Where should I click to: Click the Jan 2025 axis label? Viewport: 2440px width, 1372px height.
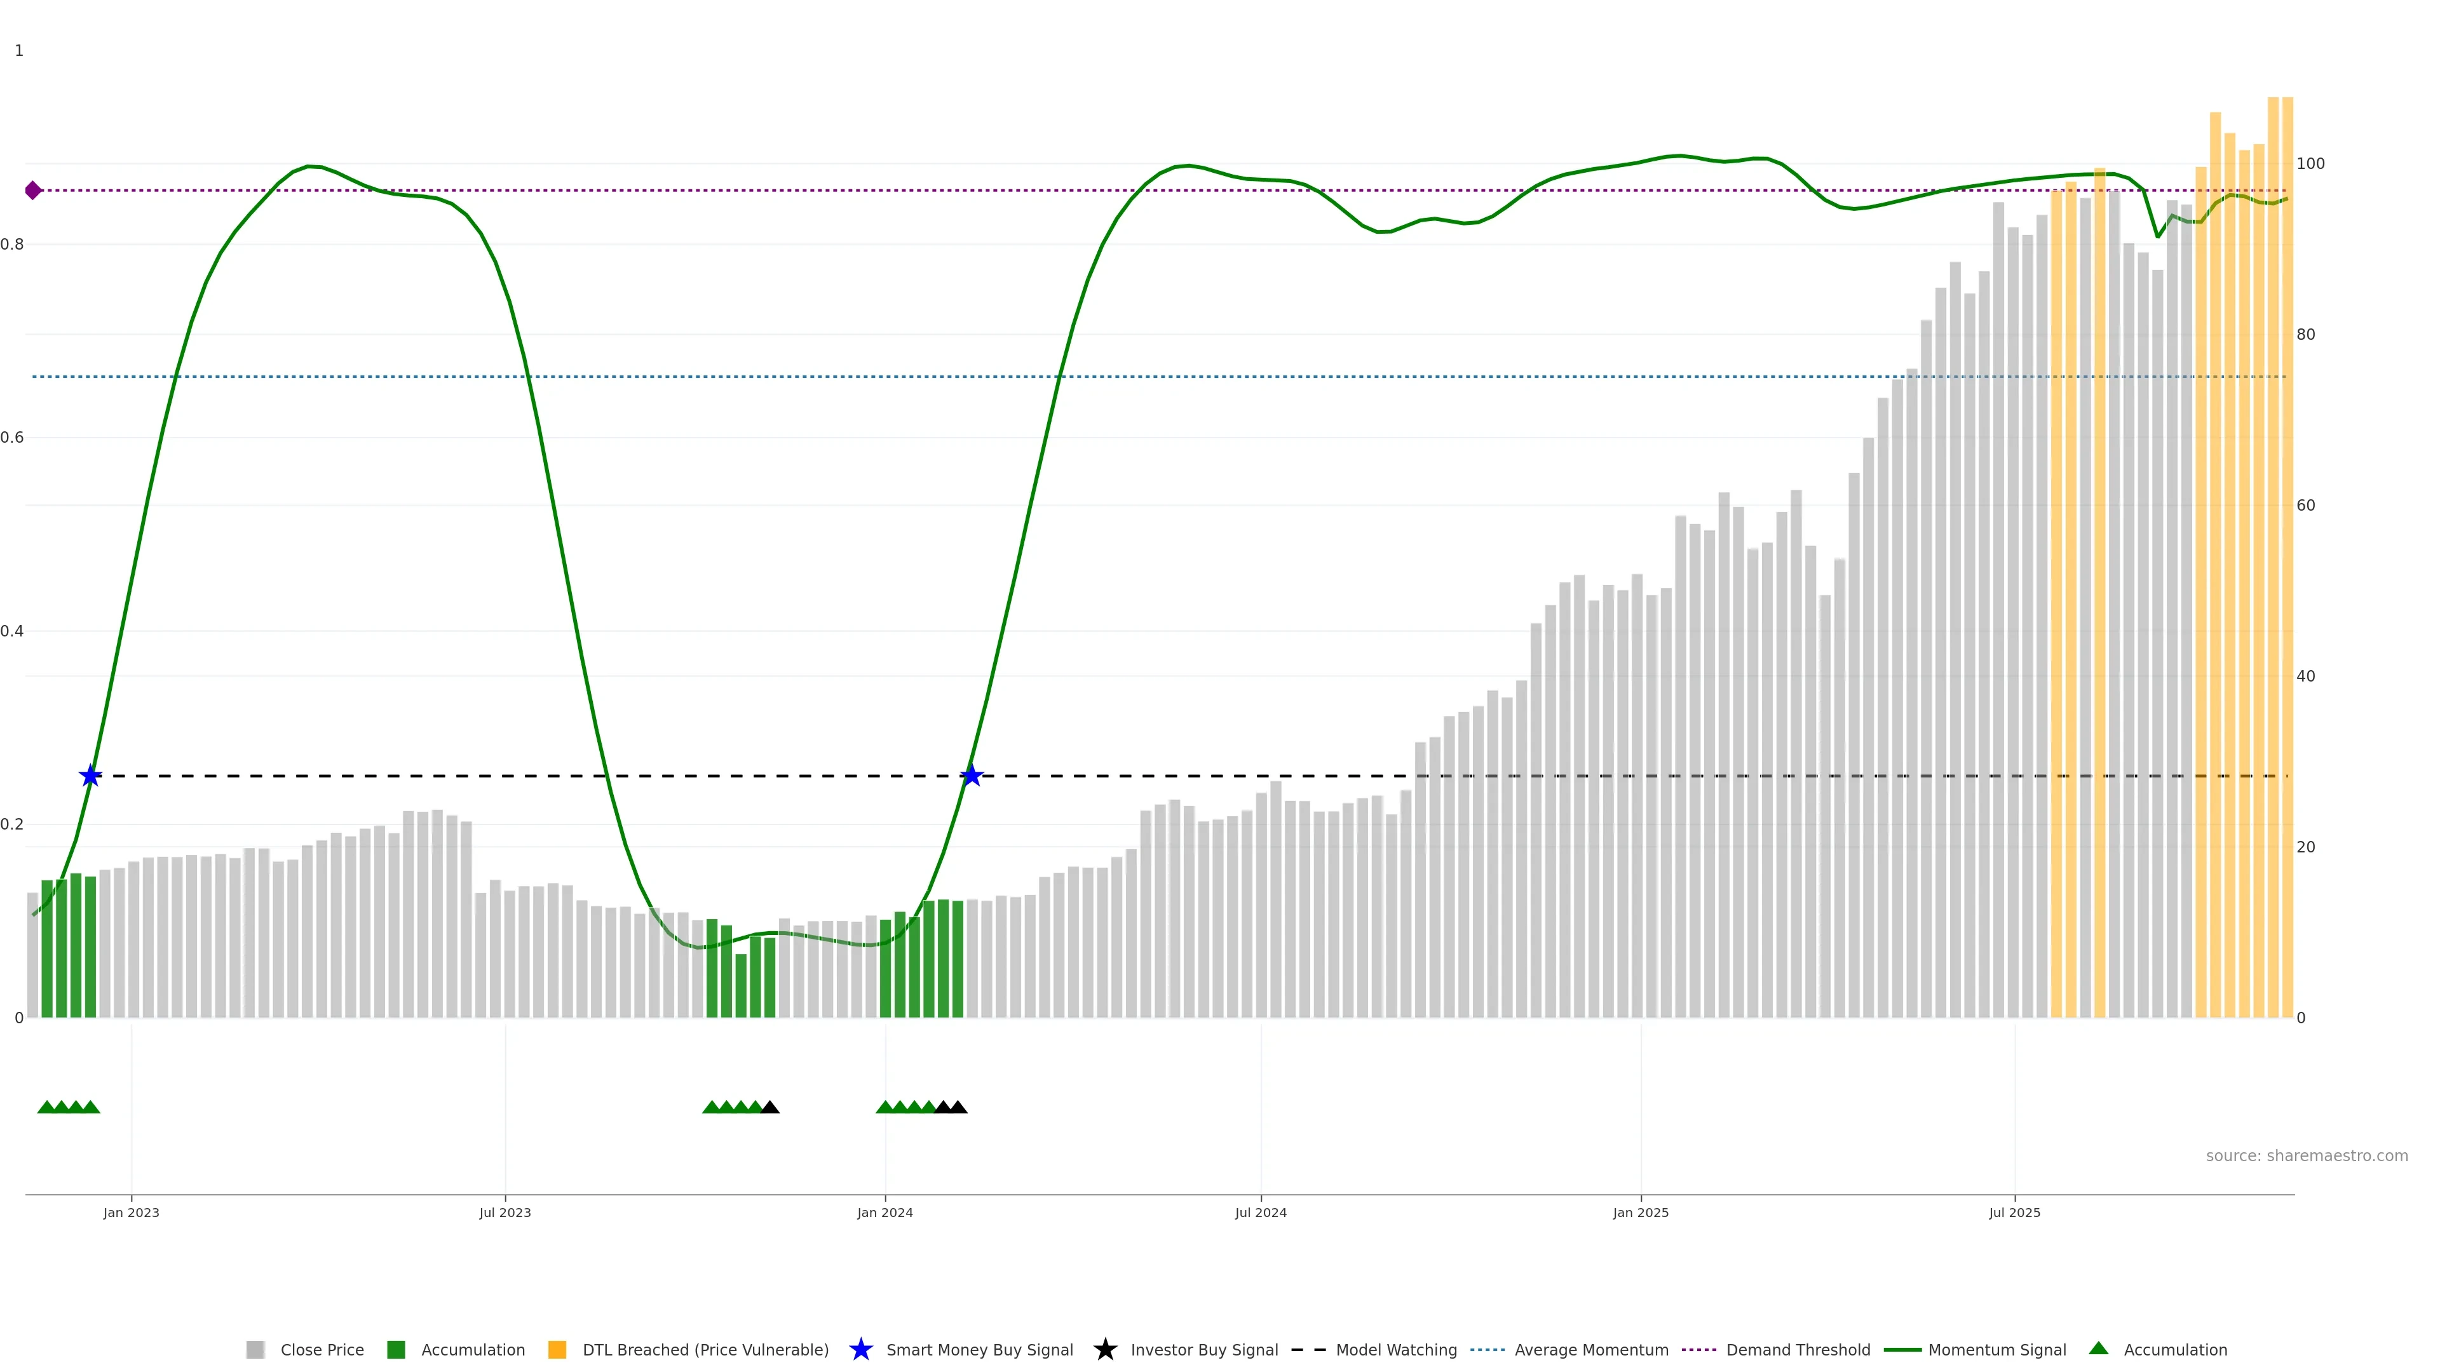pyautogui.click(x=1641, y=1213)
